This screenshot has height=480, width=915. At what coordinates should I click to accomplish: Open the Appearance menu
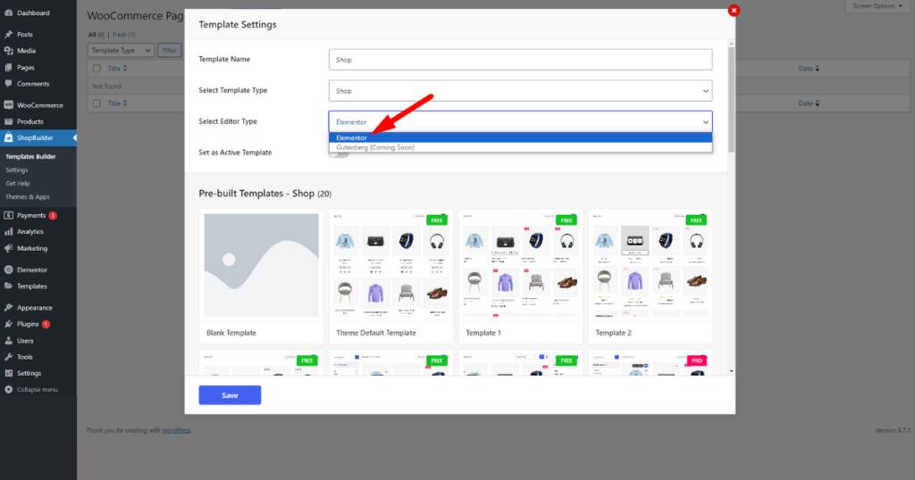[x=38, y=308]
